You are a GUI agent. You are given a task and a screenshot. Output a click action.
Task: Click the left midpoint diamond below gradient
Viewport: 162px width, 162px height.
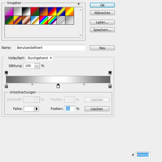(32, 85)
